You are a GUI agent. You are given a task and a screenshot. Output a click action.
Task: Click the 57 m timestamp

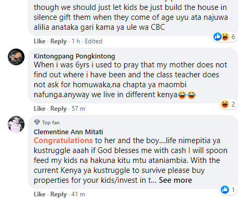tap(78, 109)
